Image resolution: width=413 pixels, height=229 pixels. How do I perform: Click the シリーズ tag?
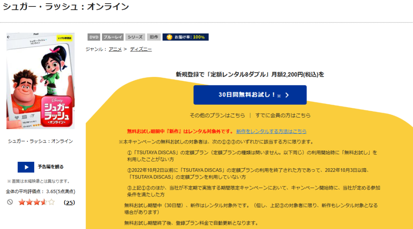(x=135, y=37)
